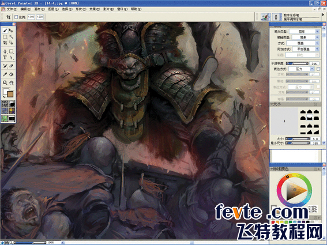Open the Weave selector swatch

point(12,111)
